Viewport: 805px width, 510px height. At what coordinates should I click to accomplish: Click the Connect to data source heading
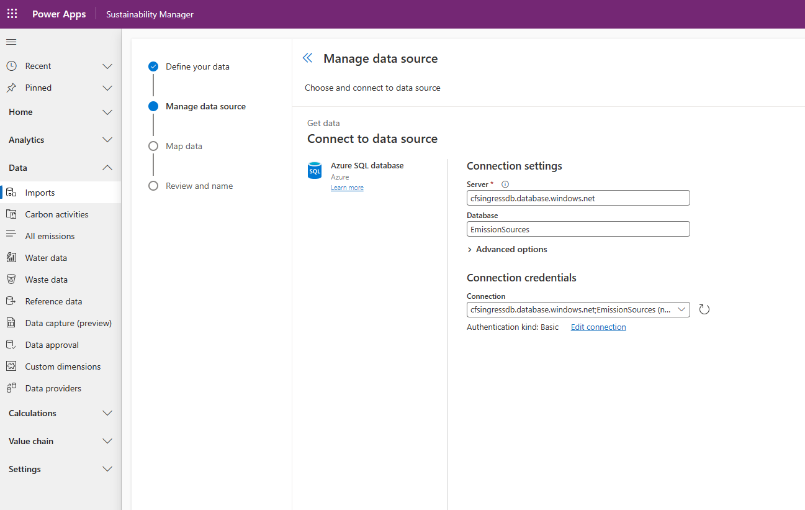pyautogui.click(x=372, y=139)
